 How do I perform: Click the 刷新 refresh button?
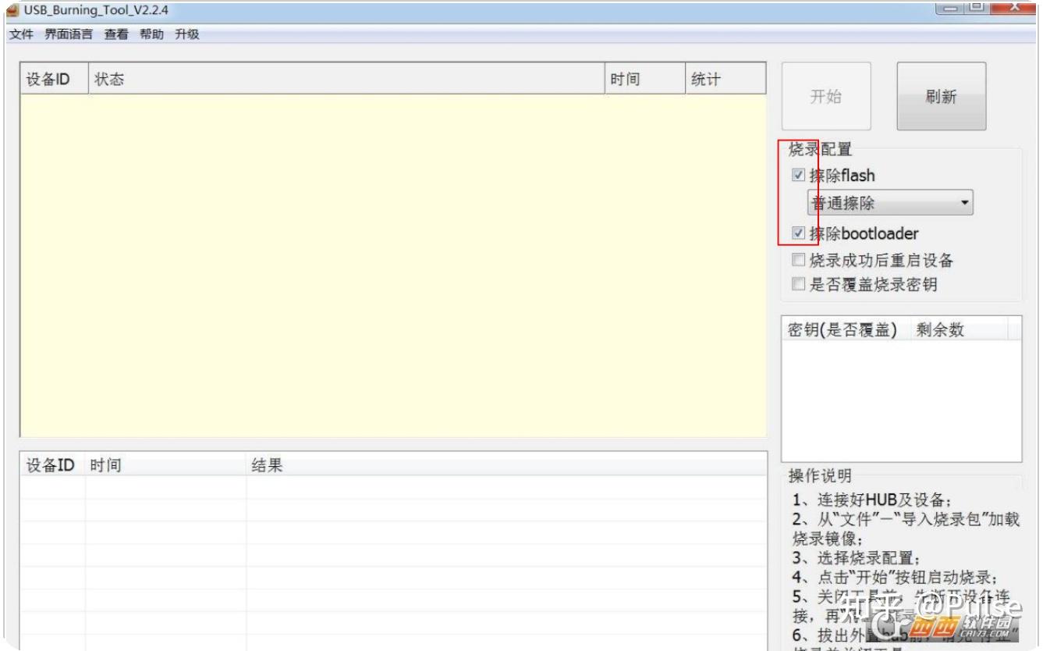click(x=941, y=96)
